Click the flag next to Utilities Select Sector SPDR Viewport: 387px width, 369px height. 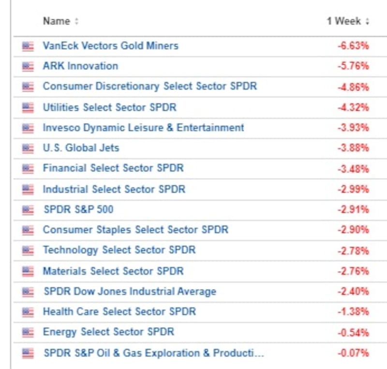coord(28,107)
